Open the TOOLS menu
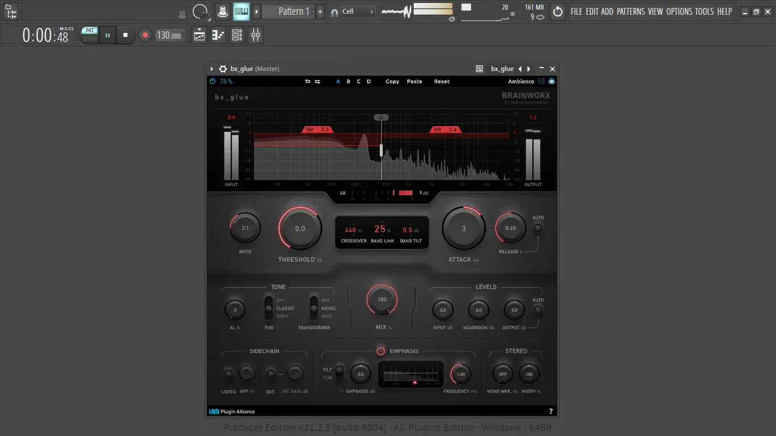776x436 pixels. (704, 11)
